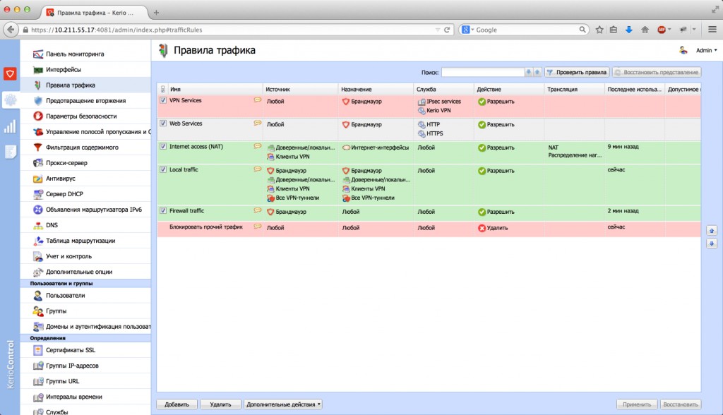723x415 pixels.
Task: Click the Группы IP-адресов icon
Action: [x=38, y=366]
